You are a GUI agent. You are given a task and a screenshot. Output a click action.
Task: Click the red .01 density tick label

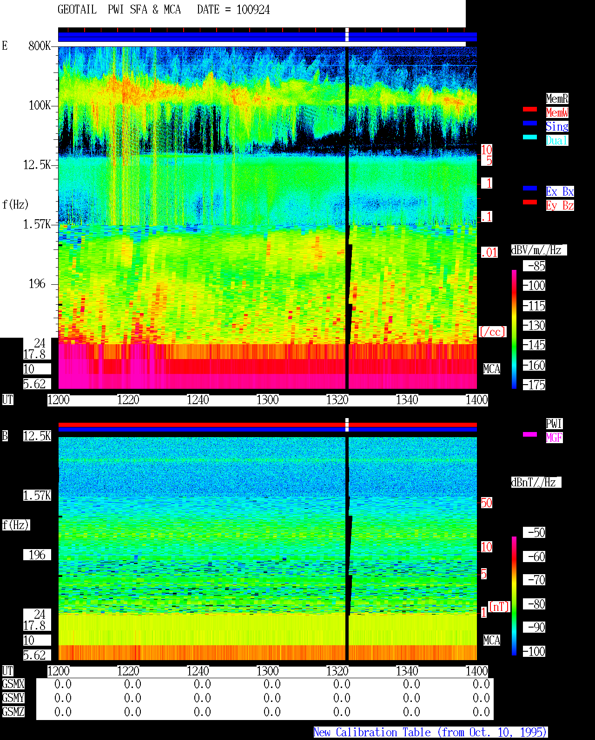click(489, 253)
